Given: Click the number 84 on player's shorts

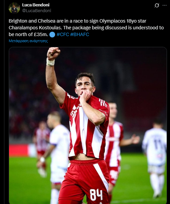Looking at the screenshot, I should [x=96, y=195].
